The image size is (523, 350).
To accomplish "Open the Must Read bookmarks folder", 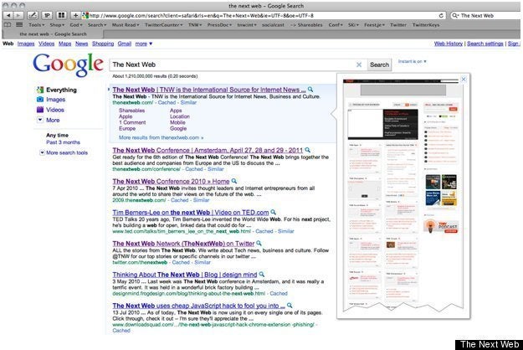I will pyautogui.click(x=126, y=25).
